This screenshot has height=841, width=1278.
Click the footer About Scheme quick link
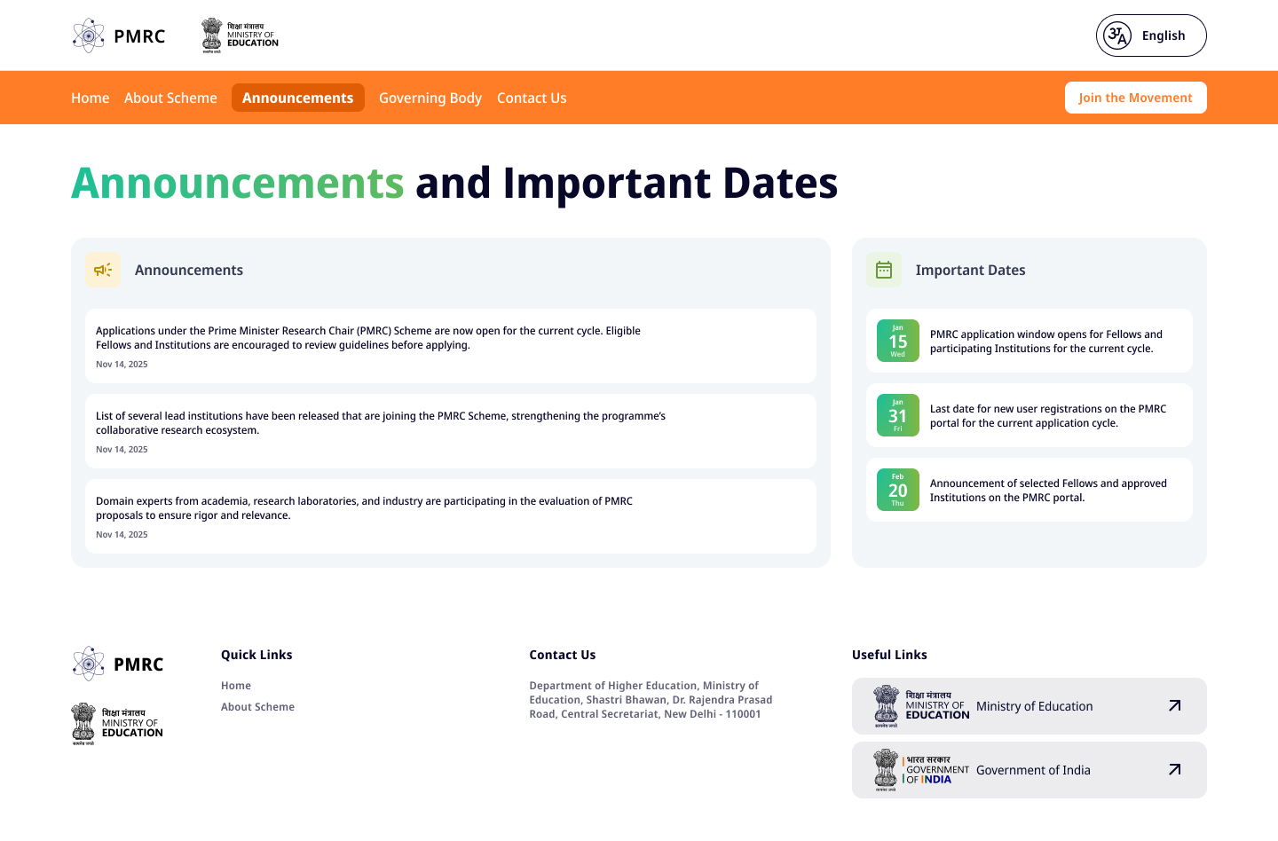[257, 707]
